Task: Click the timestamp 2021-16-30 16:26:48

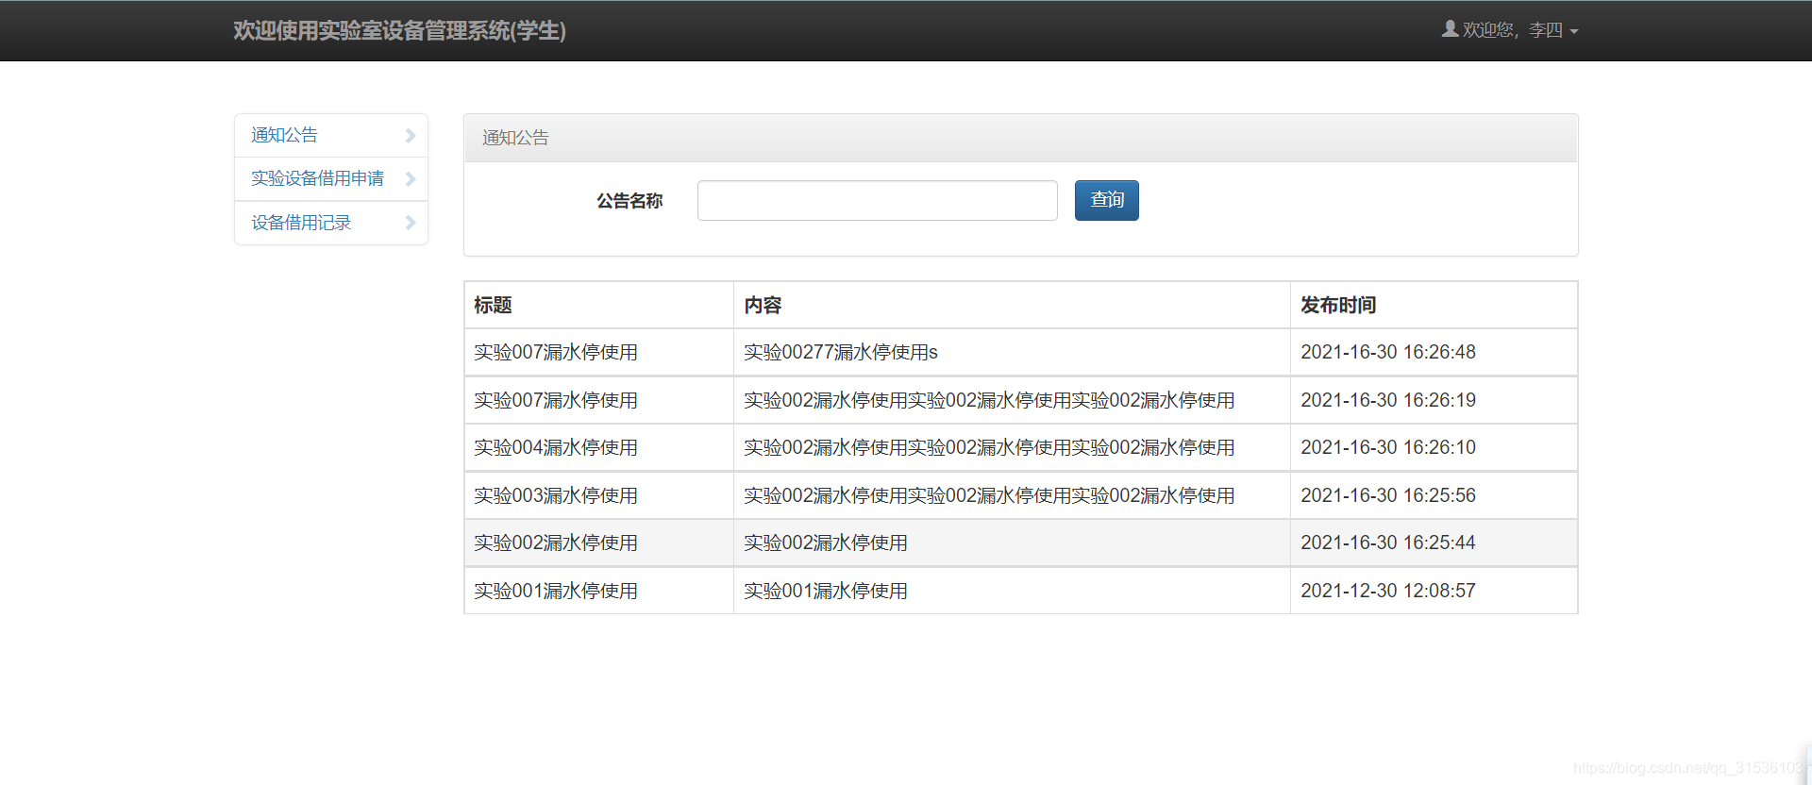Action: (1388, 352)
